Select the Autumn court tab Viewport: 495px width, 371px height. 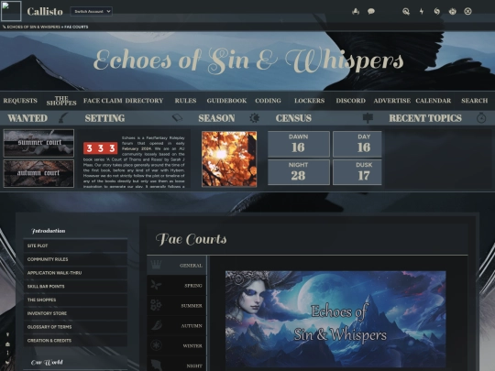(x=177, y=325)
